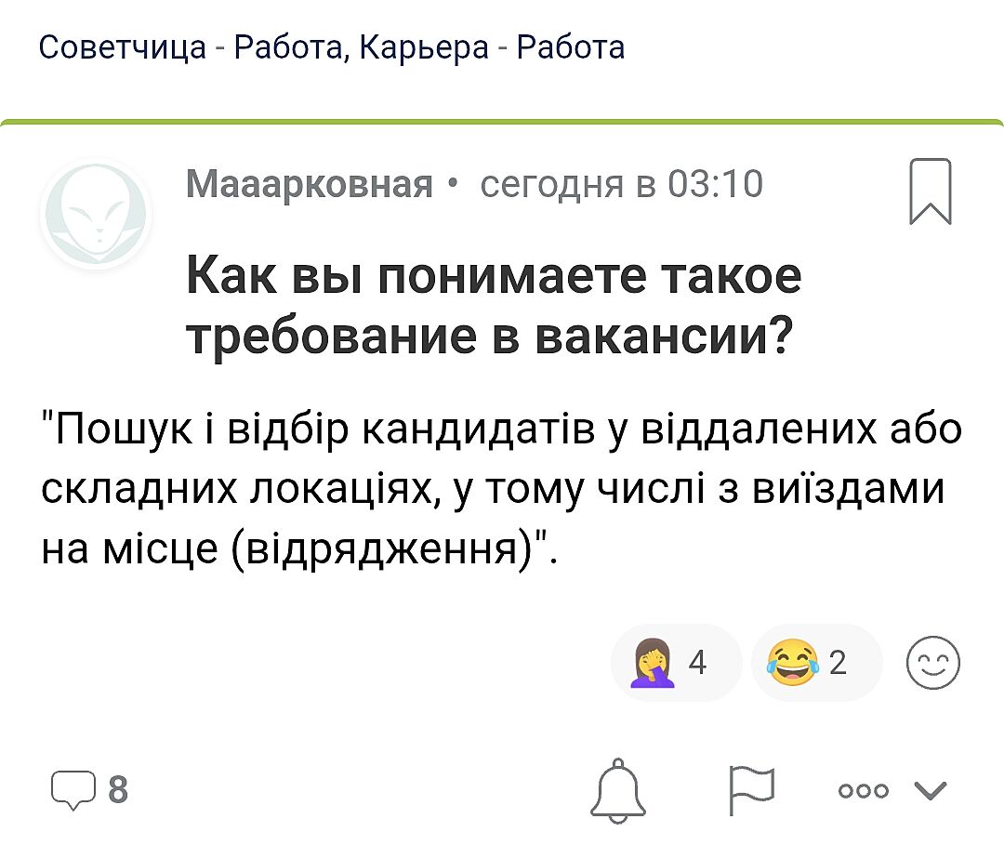The width and height of the screenshot is (1004, 845).
Task: Open the three-dots more options menu
Action: tap(863, 791)
